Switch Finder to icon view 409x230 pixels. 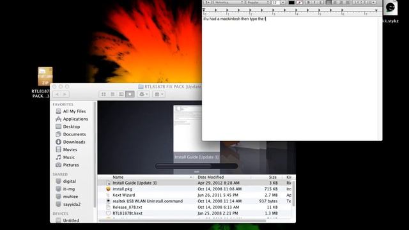104,94
